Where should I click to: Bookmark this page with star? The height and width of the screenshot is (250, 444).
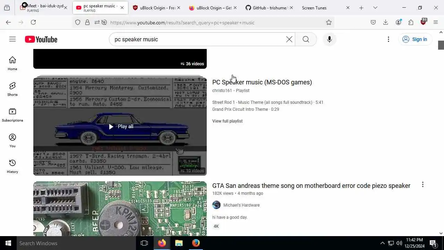[329, 23]
